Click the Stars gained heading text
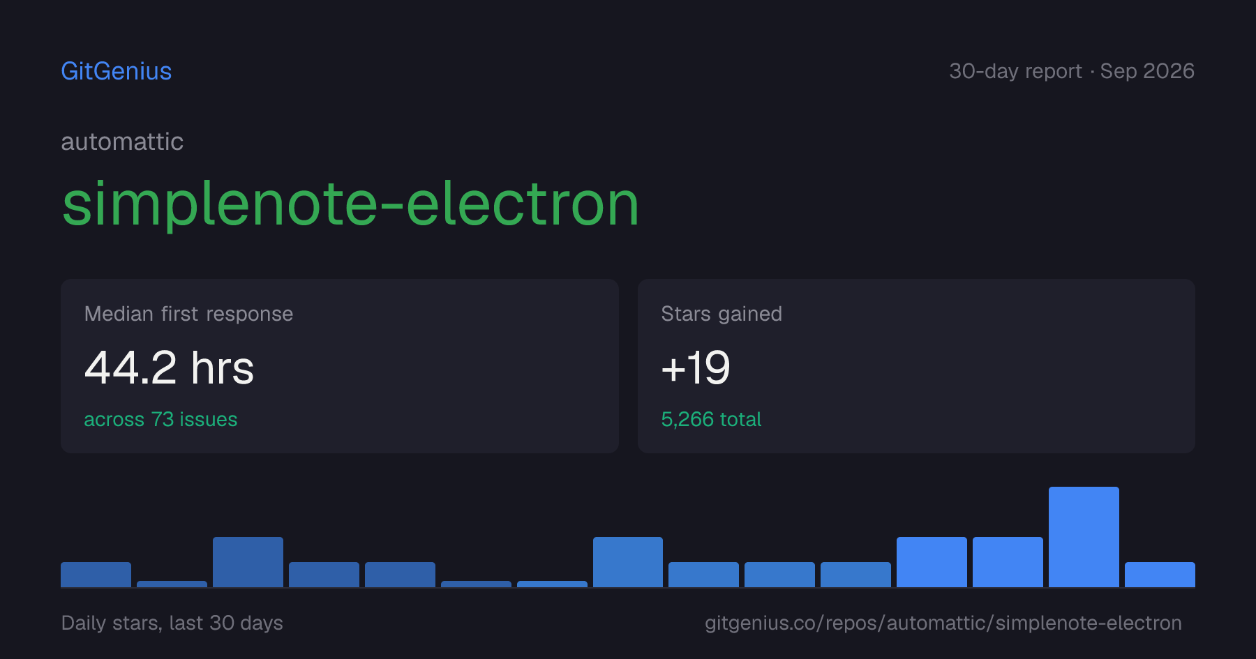1256x659 pixels. pyautogui.click(x=722, y=314)
